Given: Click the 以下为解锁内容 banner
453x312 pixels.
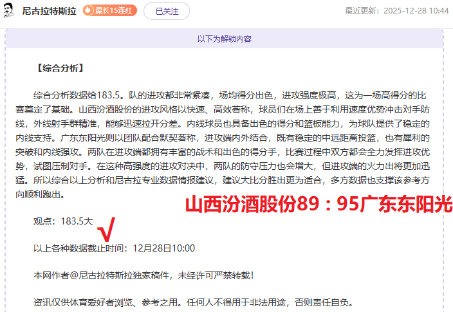Looking at the screenshot, I should pyautogui.click(x=224, y=39).
